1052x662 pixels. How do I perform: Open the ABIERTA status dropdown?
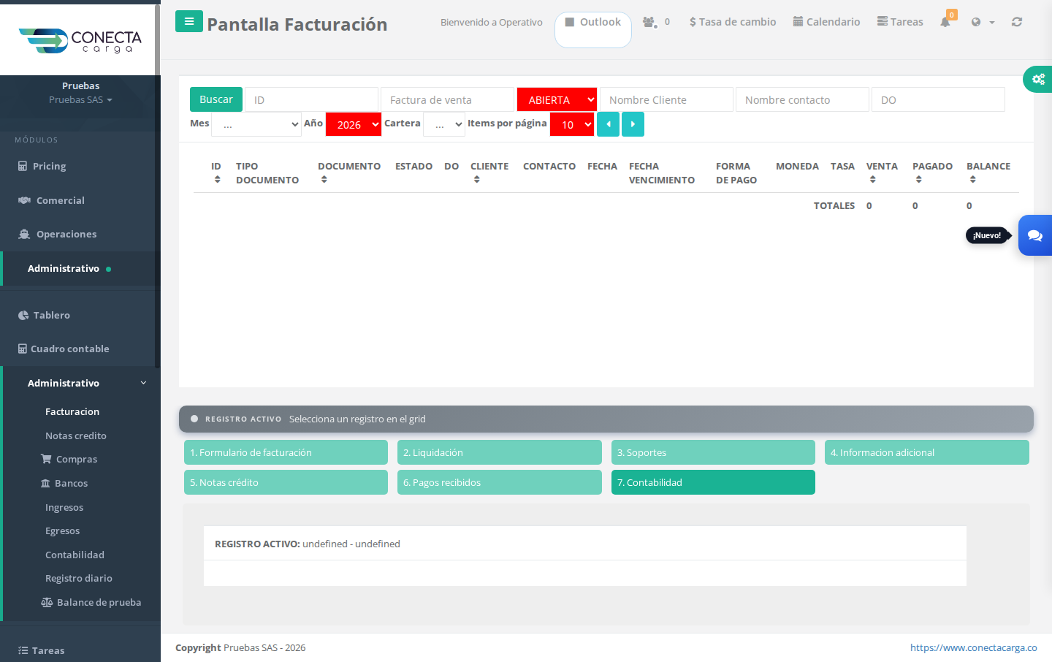[x=557, y=99]
